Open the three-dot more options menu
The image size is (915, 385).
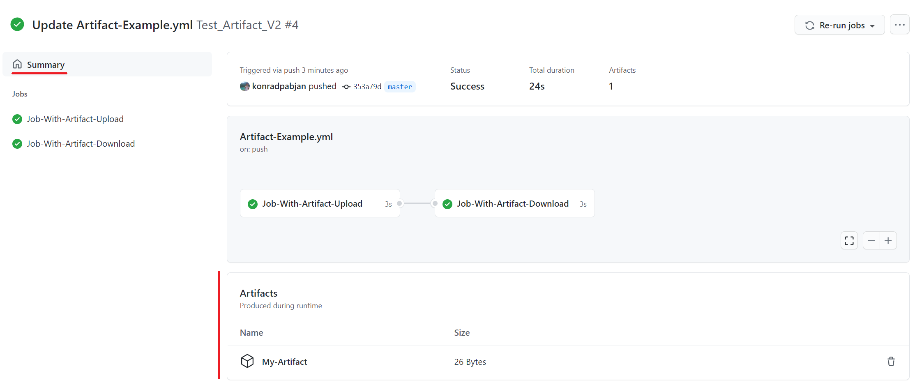pos(899,25)
